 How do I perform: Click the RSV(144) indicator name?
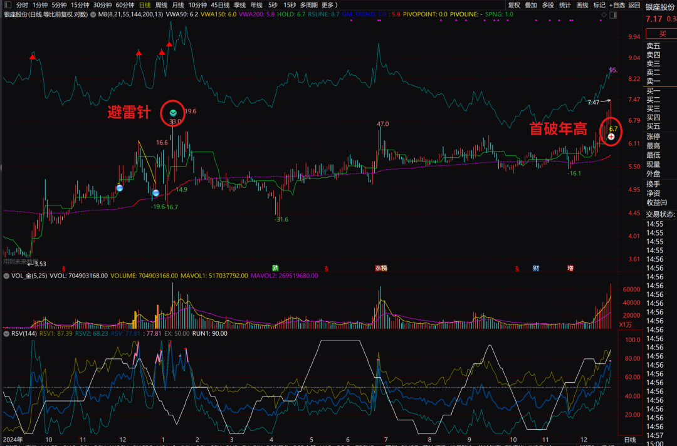point(24,334)
